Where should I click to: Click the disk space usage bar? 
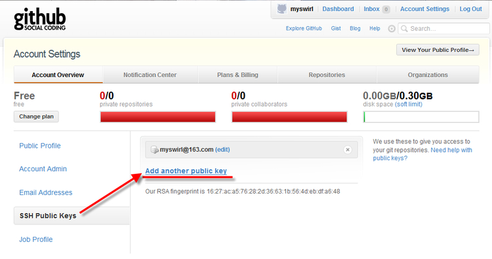421,117
